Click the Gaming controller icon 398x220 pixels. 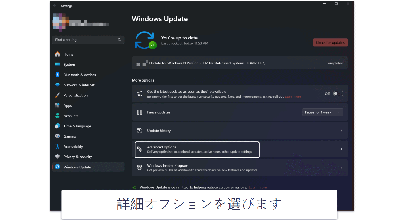click(57, 136)
